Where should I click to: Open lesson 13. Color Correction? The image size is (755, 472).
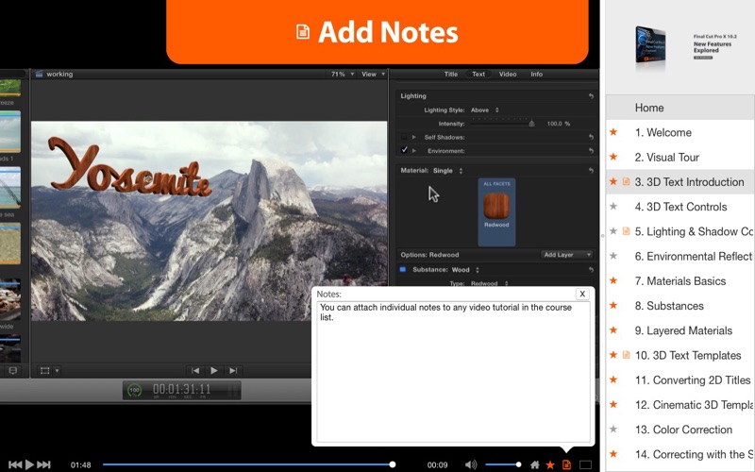[679, 430]
